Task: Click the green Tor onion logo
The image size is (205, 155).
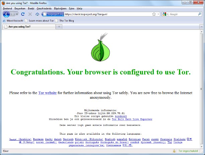Action: pyautogui.click(x=100, y=47)
